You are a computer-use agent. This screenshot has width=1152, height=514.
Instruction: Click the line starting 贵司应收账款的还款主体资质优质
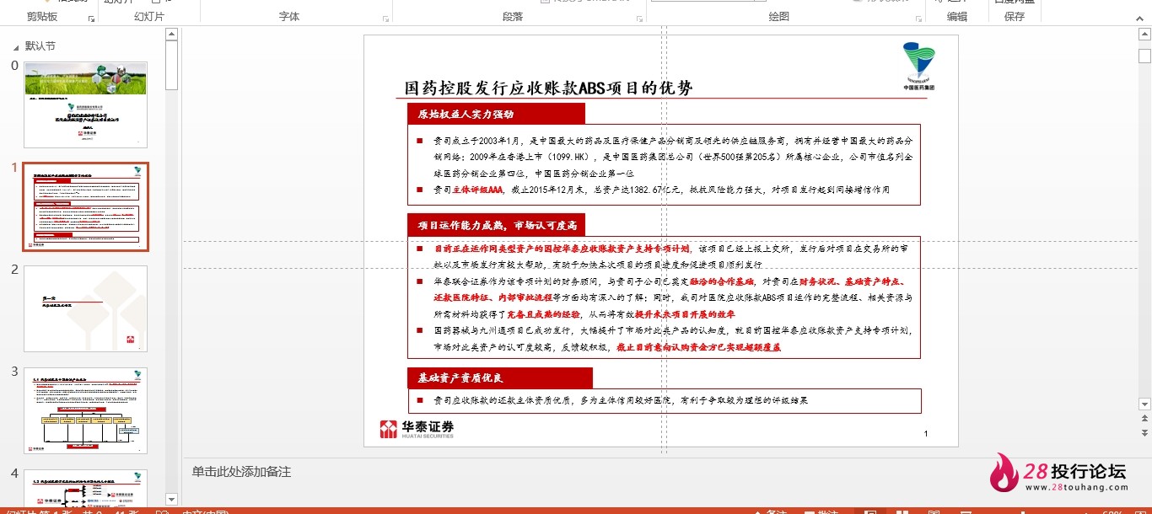[621, 401]
